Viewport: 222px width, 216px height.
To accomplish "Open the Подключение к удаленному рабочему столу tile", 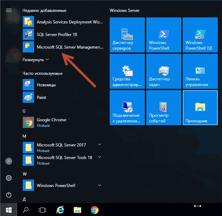I will click(127, 108).
